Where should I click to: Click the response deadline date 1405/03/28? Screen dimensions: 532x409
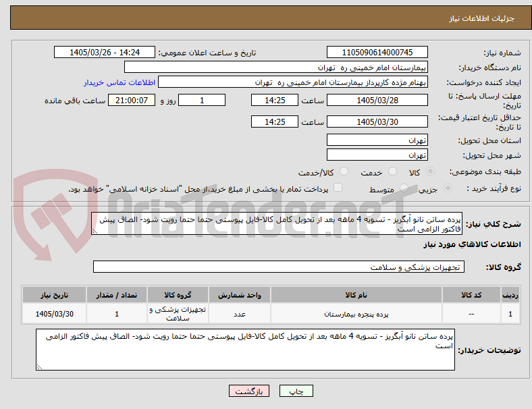pyautogui.click(x=377, y=100)
